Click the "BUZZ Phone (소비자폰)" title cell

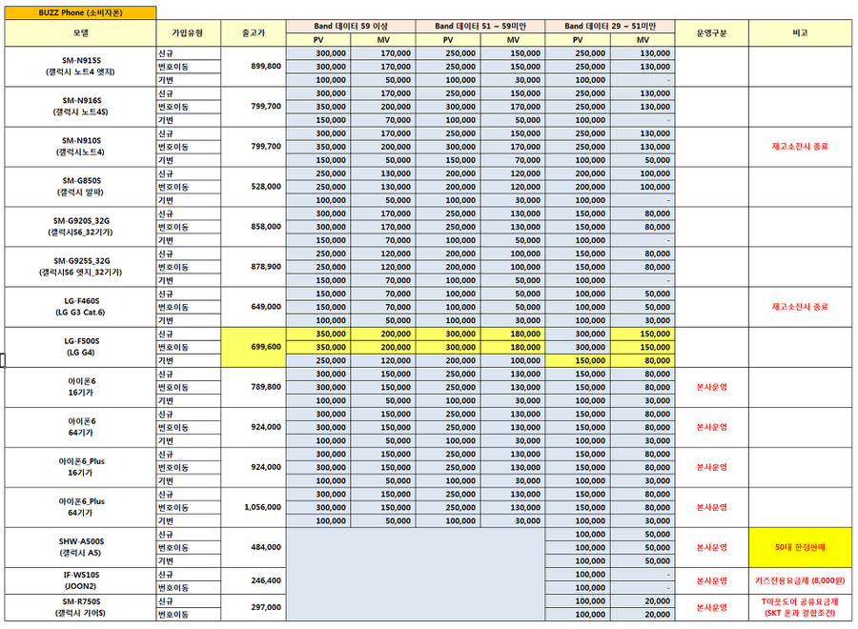[x=80, y=12]
